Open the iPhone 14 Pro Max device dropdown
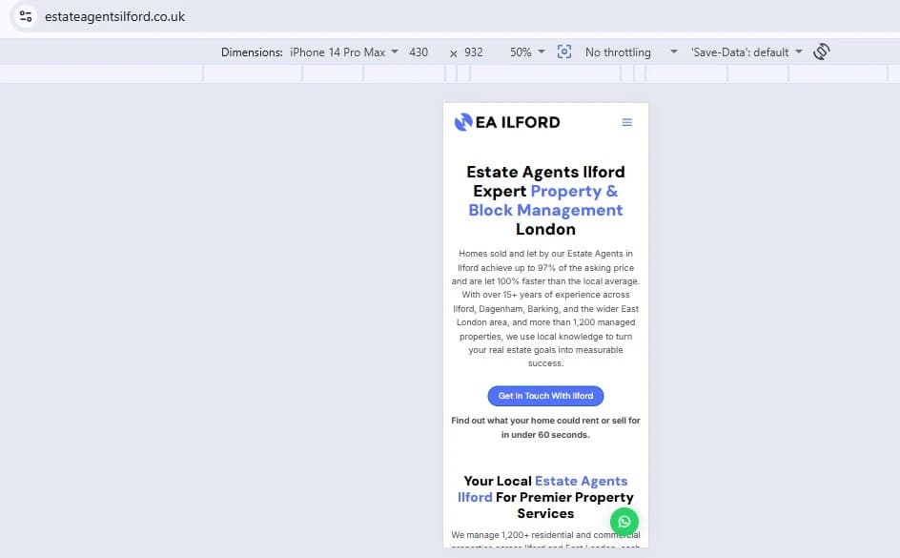 (344, 52)
